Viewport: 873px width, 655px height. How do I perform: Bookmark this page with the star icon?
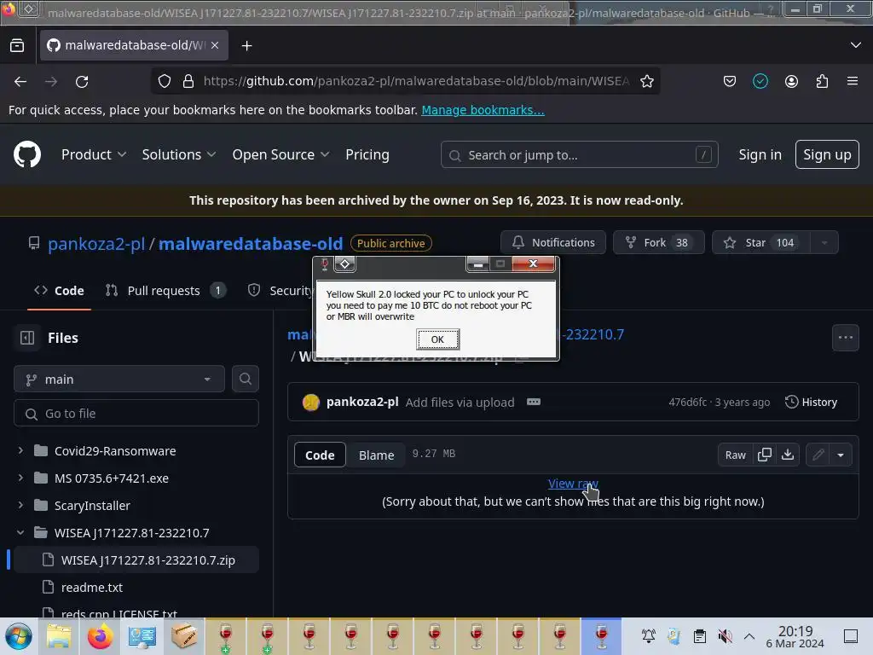(646, 81)
